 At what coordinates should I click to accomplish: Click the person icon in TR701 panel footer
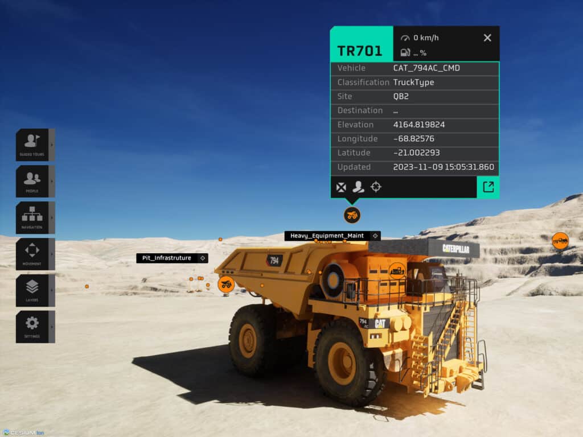(358, 187)
